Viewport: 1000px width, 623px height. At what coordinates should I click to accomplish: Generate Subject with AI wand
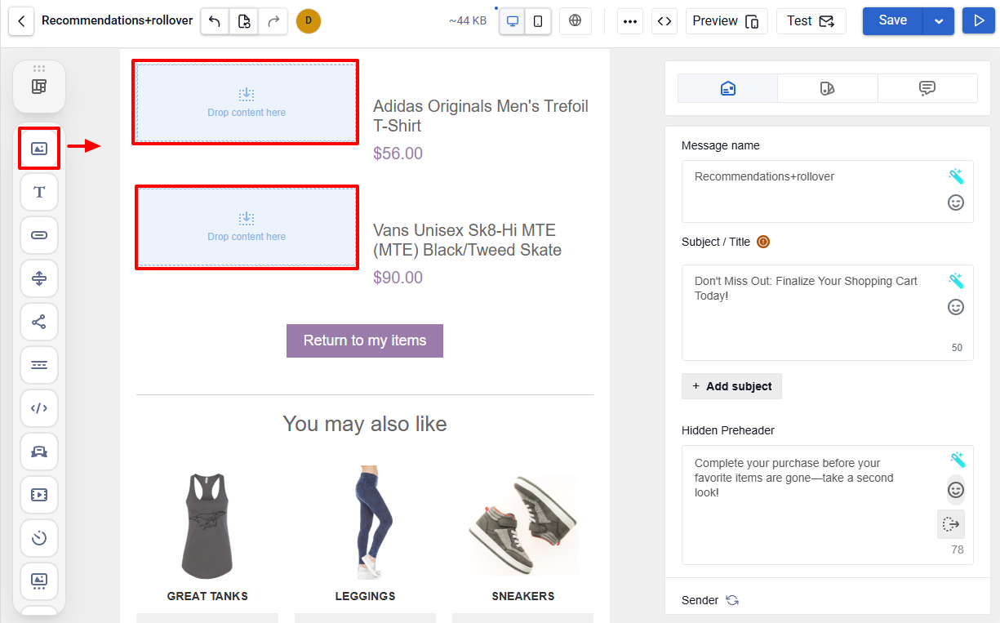click(x=956, y=281)
